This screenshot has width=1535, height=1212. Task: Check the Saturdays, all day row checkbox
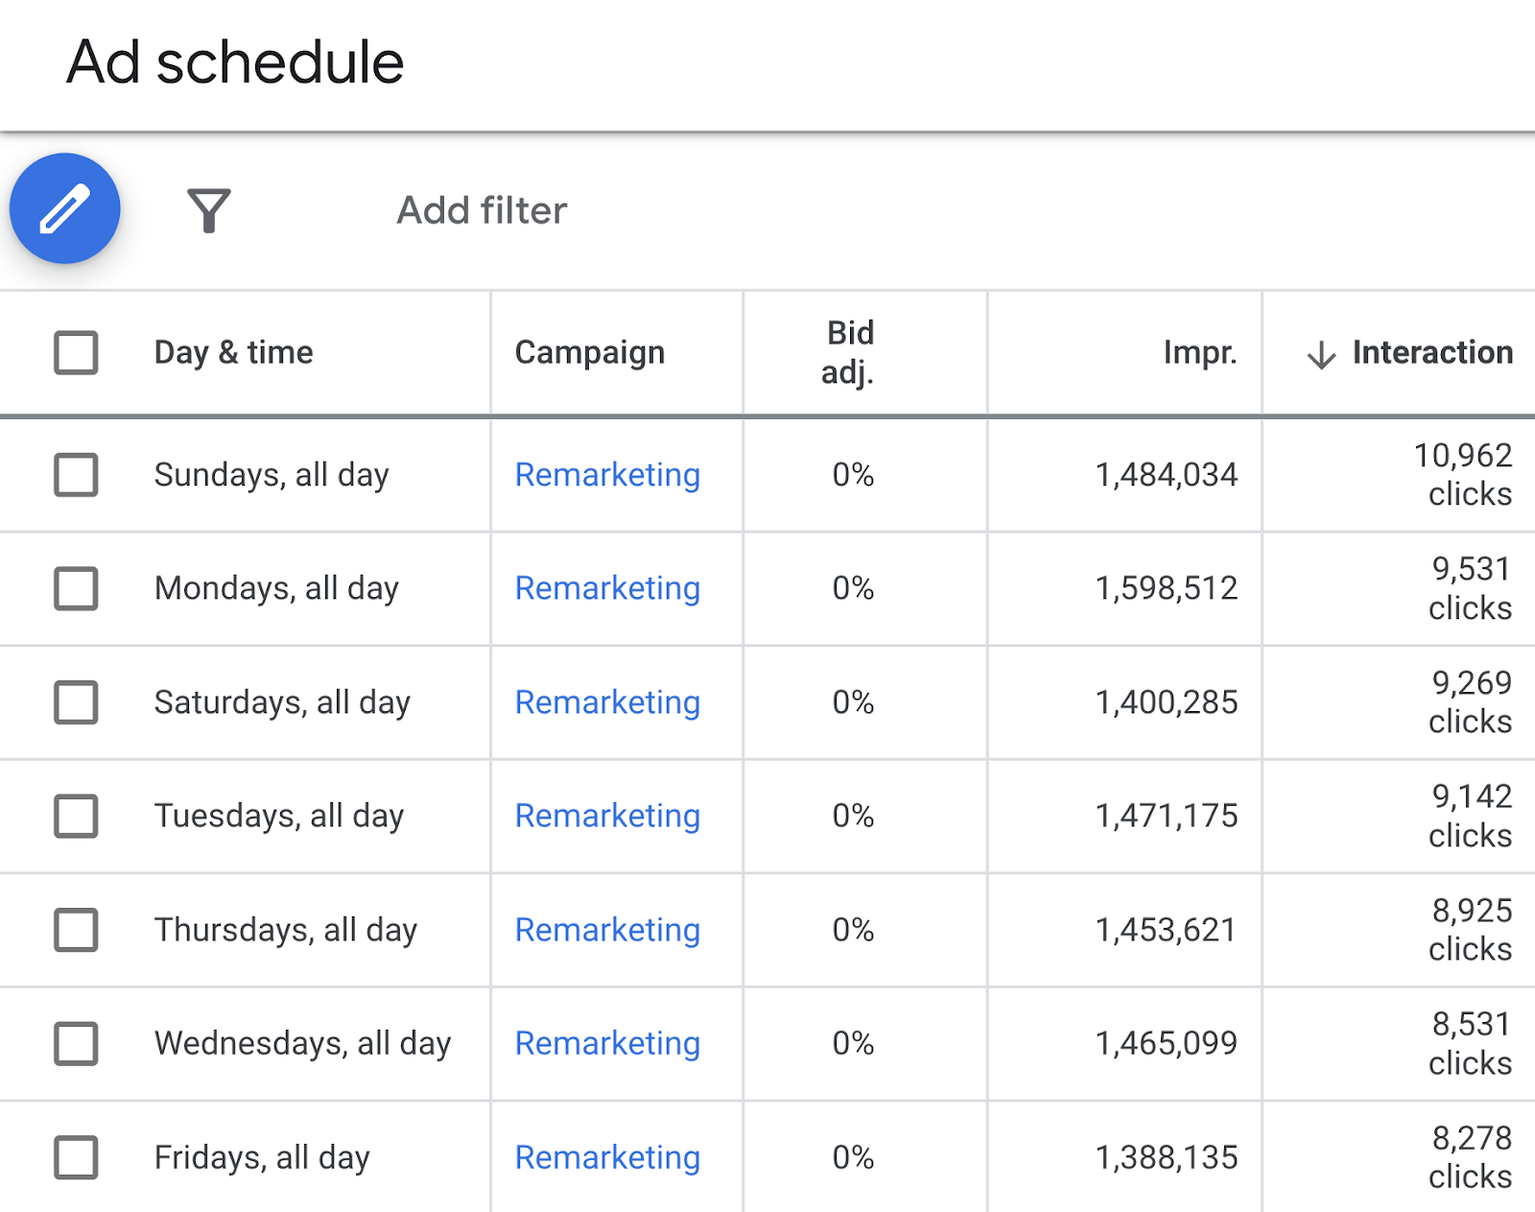point(75,701)
